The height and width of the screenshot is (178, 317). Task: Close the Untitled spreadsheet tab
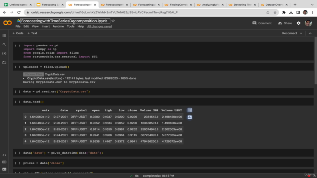click(31, 5)
